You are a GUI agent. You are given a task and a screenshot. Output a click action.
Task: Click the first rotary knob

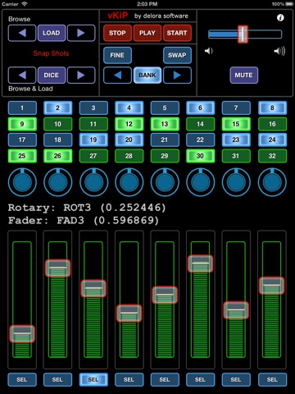(x=22, y=182)
